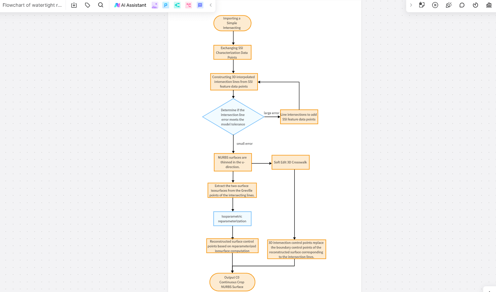Select the 'Output C0 Continuous Crop NURBS Surface' node
Viewport: 496px width, 292px height.
(232, 282)
